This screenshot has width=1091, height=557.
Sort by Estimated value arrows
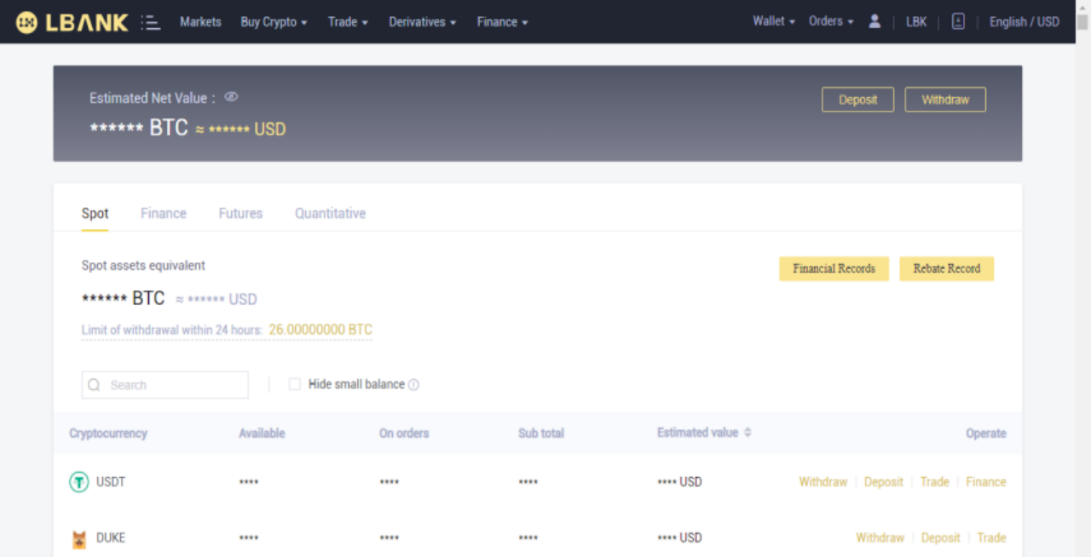tap(748, 433)
